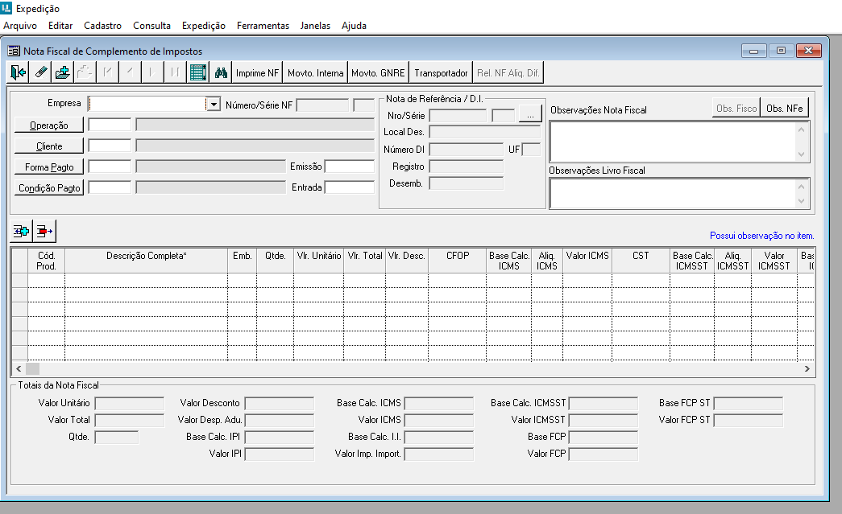
Task: Click the CST column header
Action: click(x=641, y=261)
